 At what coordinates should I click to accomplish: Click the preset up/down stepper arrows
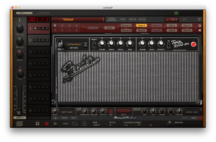pos(103,19)
